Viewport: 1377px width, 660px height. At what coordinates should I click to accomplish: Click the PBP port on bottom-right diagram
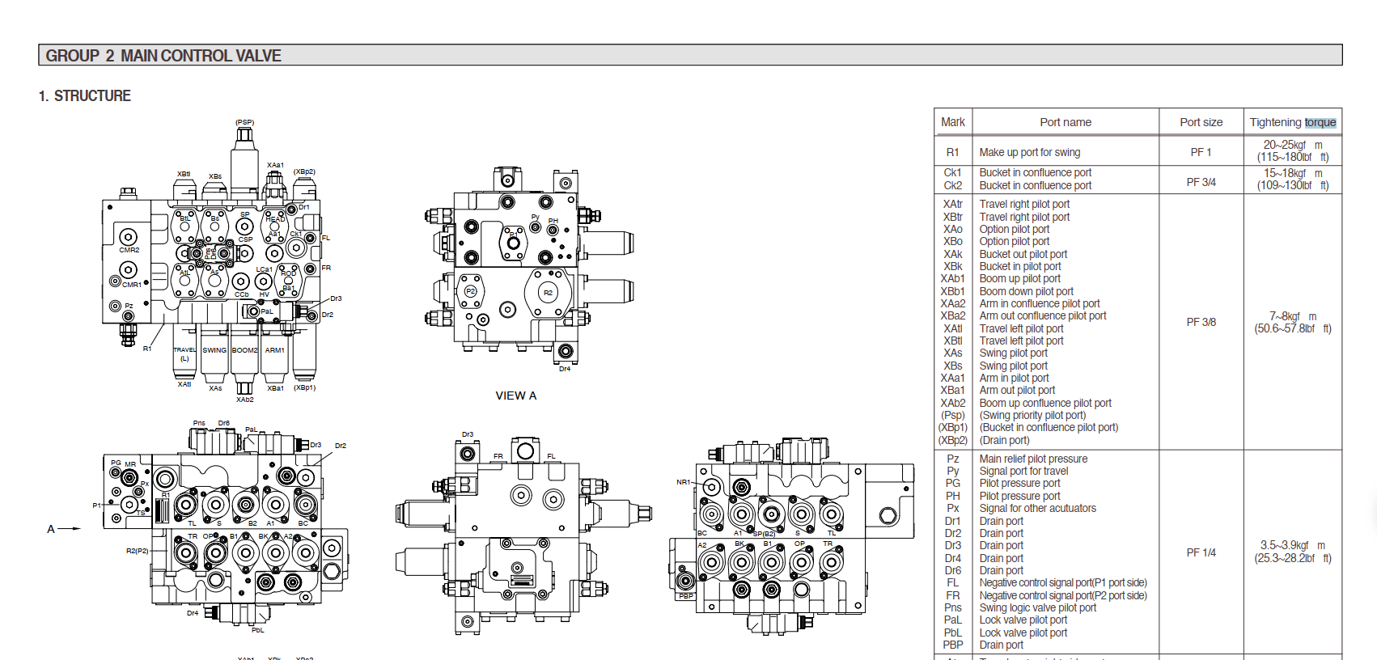coord(685,581)
